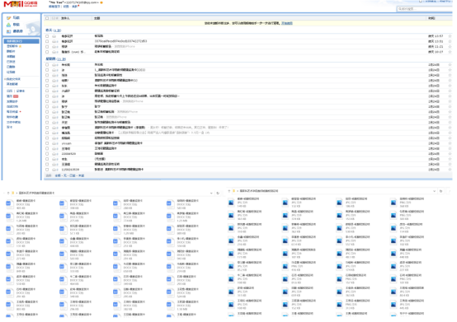Refresh the left explorer window

click(x=218, y=194)
